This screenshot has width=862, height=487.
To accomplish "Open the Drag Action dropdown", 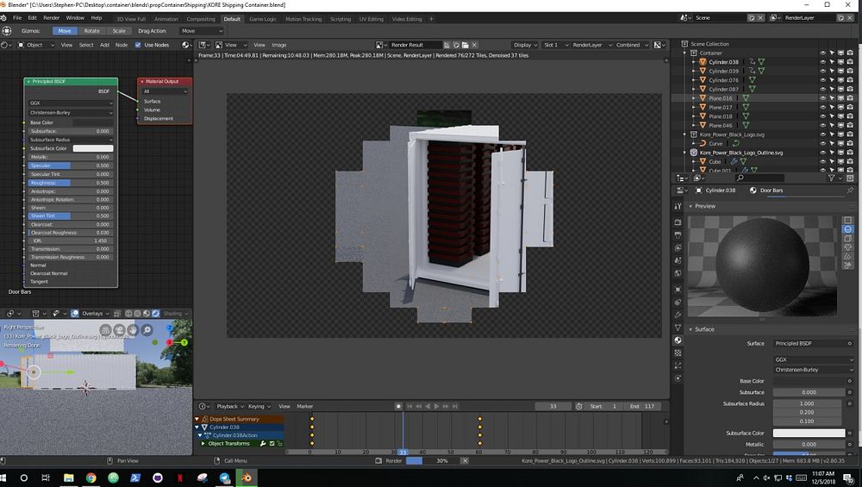I will 201,31.
